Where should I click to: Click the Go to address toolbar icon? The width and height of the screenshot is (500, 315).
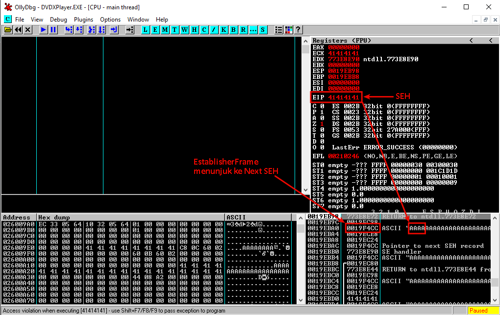(129, 30)
